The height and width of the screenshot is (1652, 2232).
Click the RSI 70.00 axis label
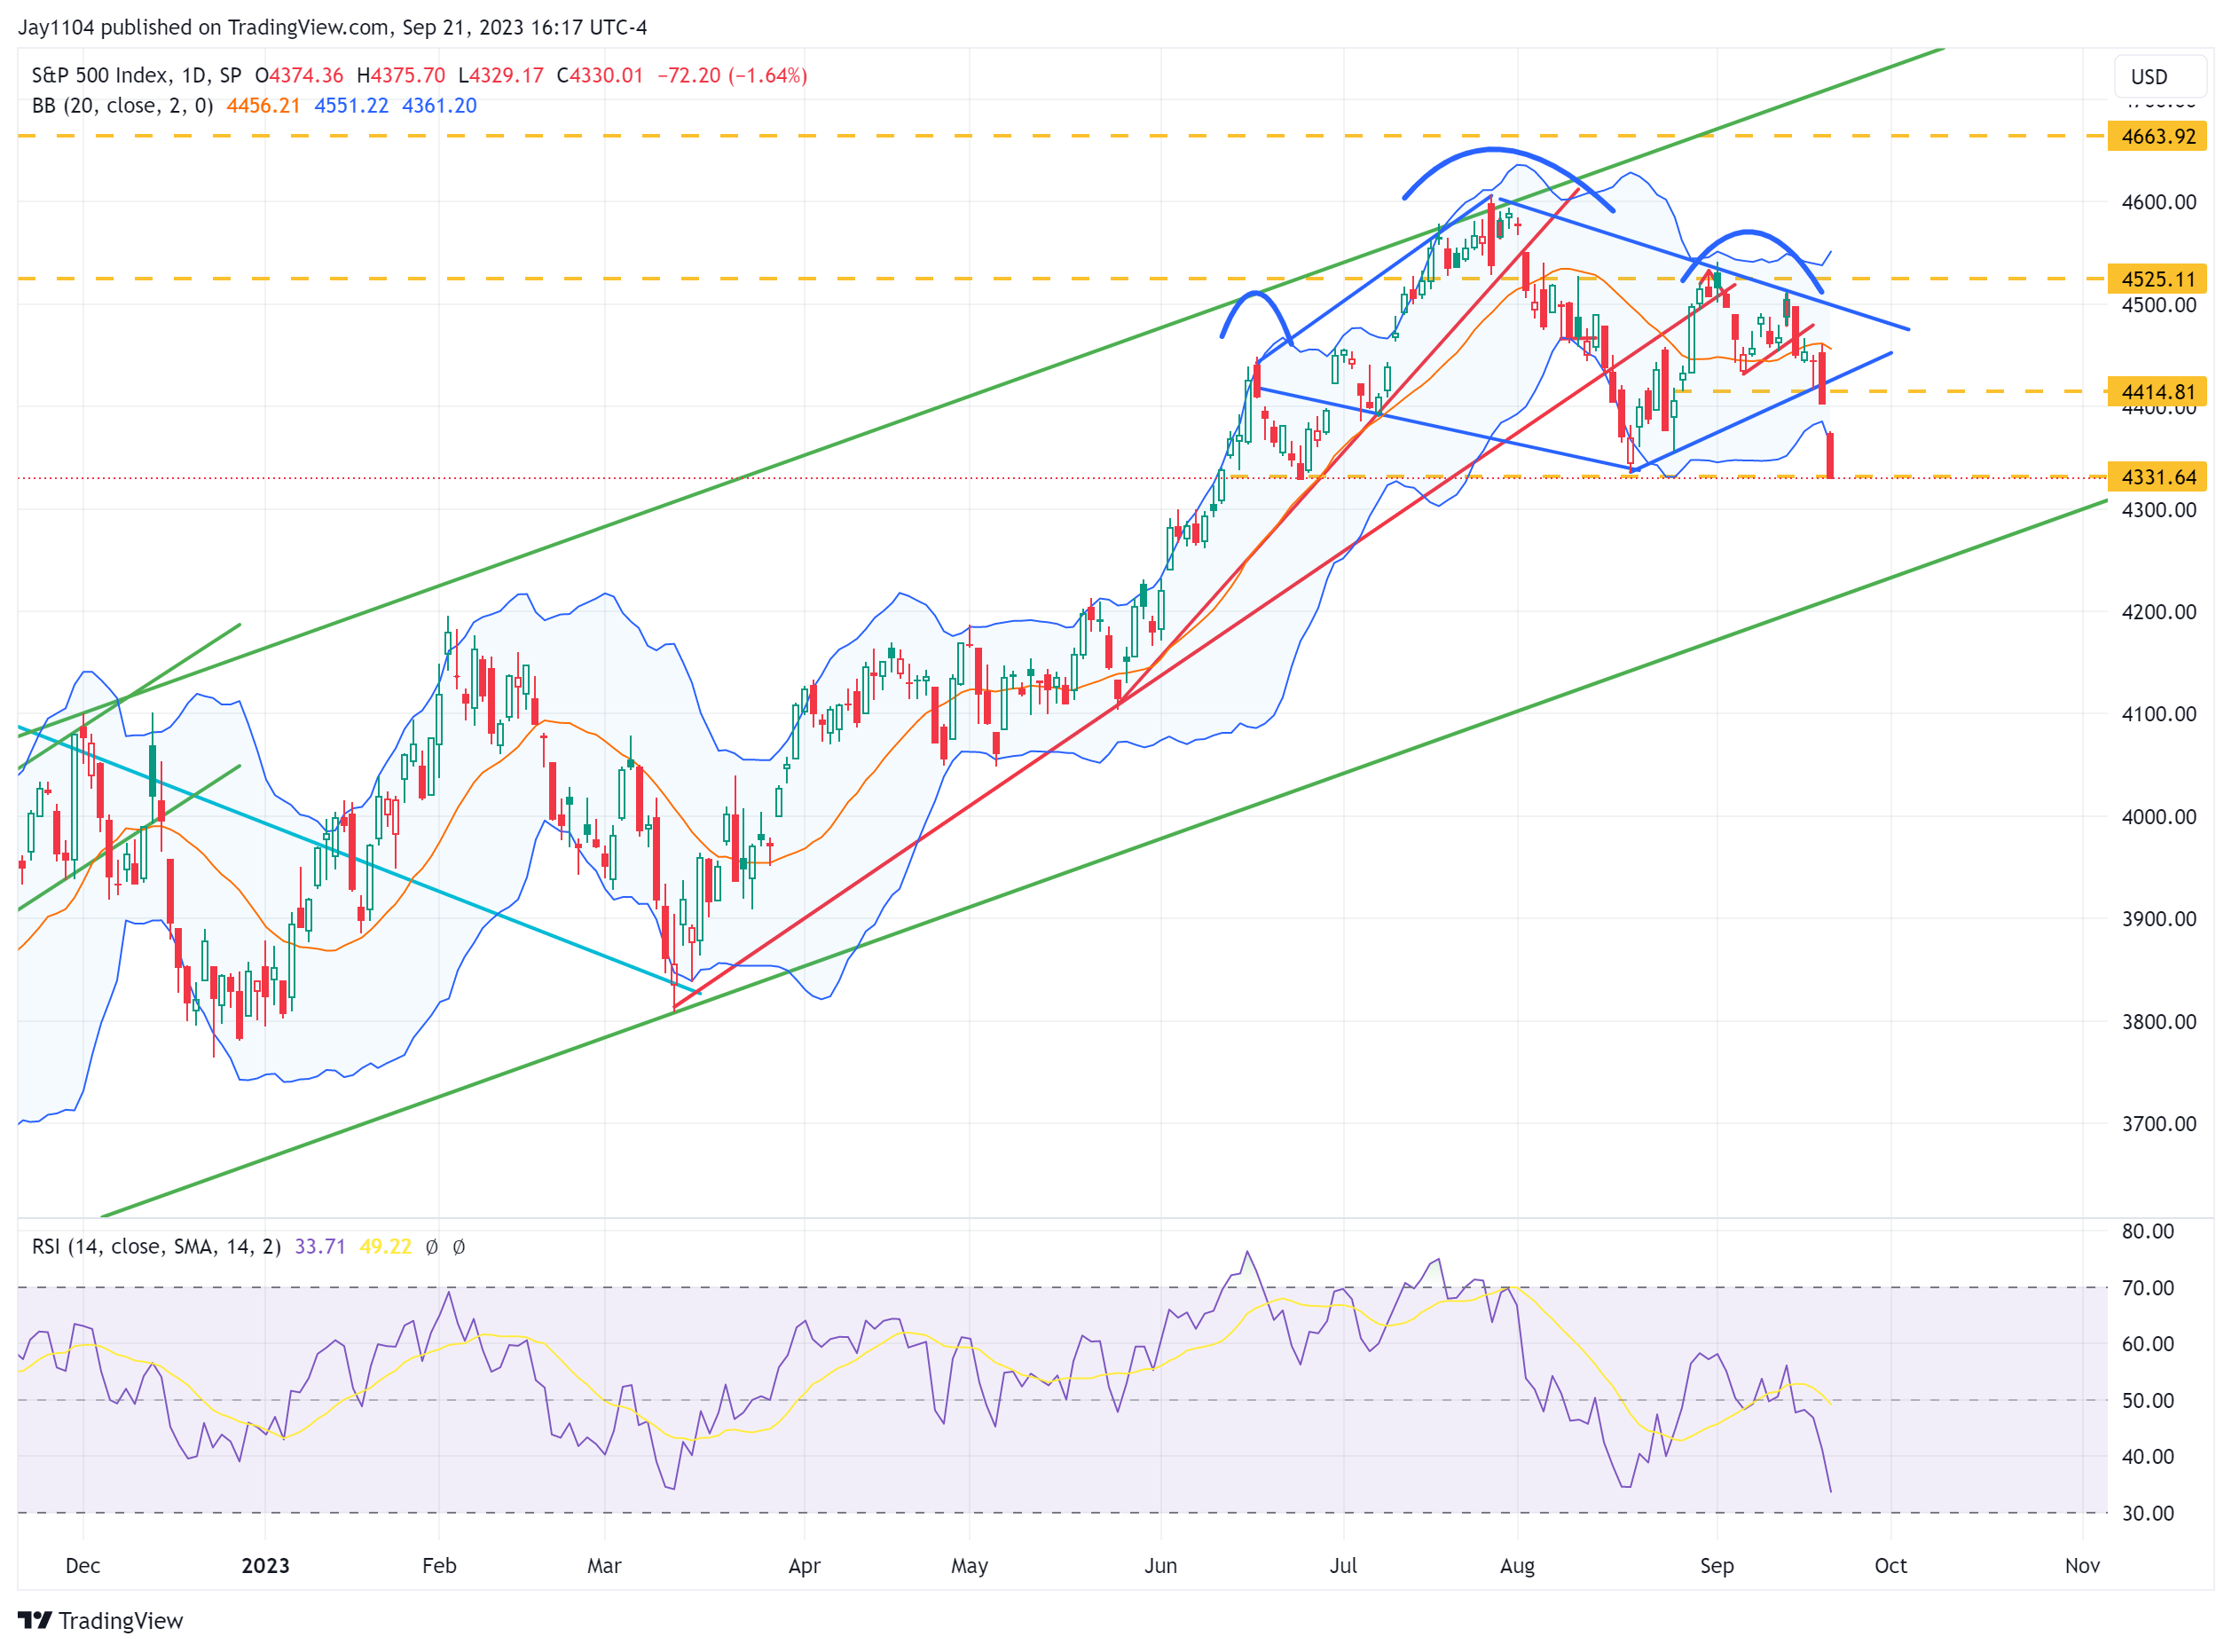[2147, 1288]
